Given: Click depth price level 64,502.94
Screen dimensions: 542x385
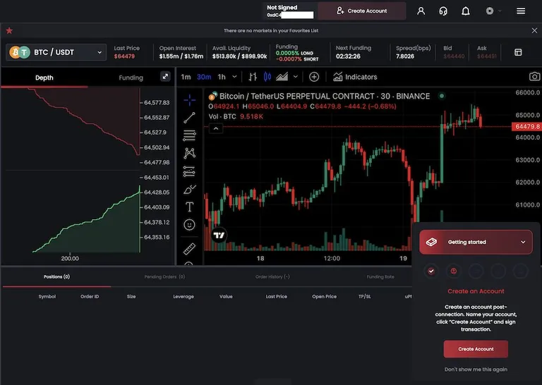Looking at the screenshot, I should [x=157, y=147].
